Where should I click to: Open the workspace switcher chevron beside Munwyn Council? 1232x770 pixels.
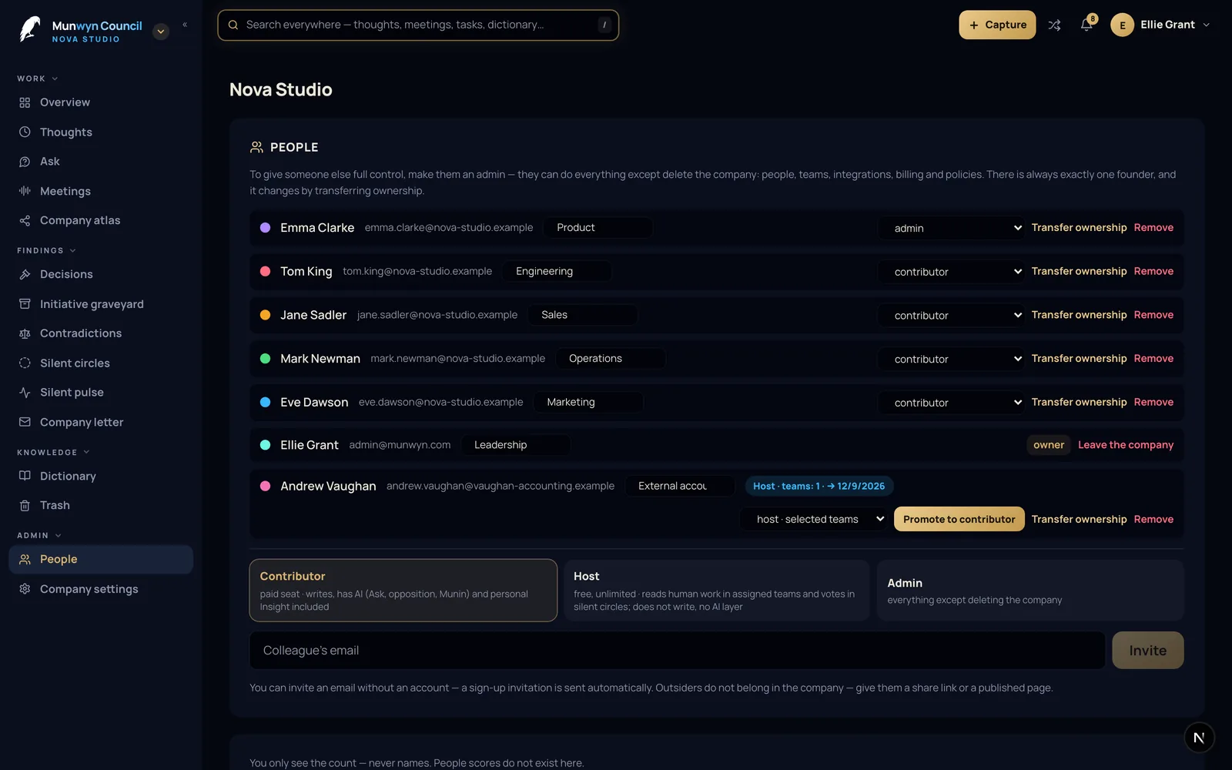click(161, 32)
